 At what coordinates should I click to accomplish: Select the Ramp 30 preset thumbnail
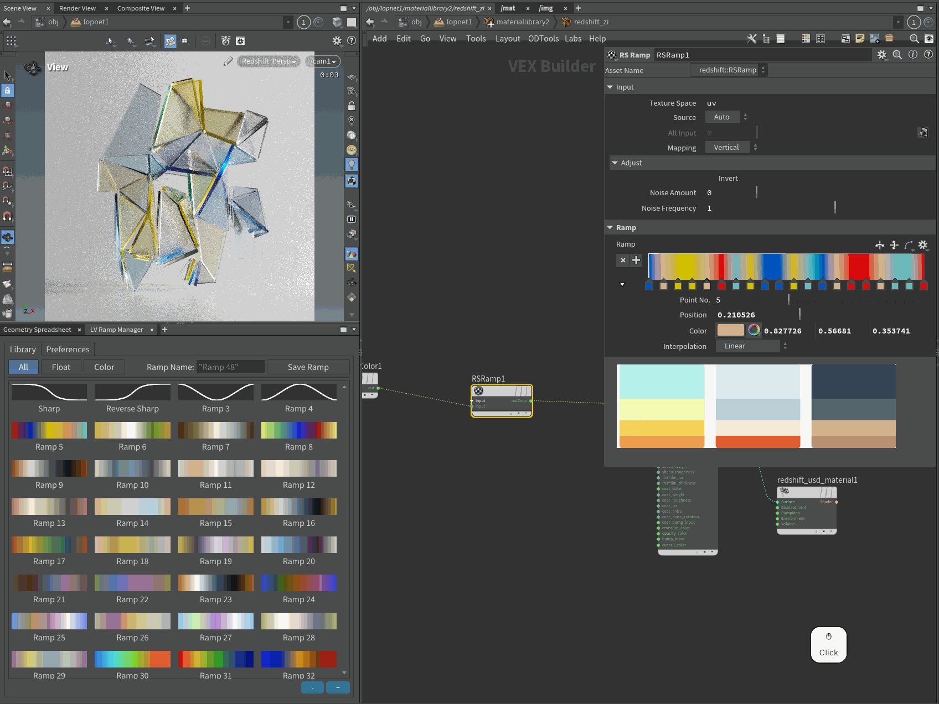click(132, 659)
